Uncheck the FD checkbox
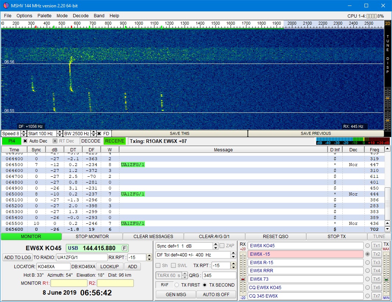Screen dimensions: 392x302 pyautogui.click(x=99, y=134)
